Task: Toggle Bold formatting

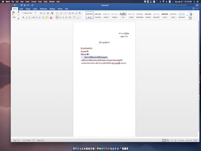Action: point(23,17)
